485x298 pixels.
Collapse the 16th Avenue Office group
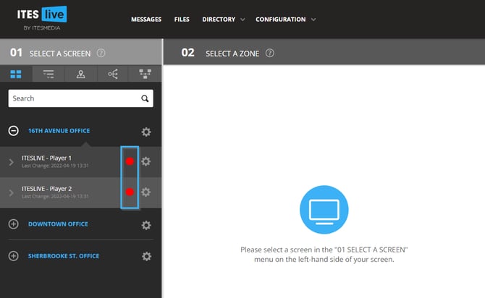[x=13, y=131]
